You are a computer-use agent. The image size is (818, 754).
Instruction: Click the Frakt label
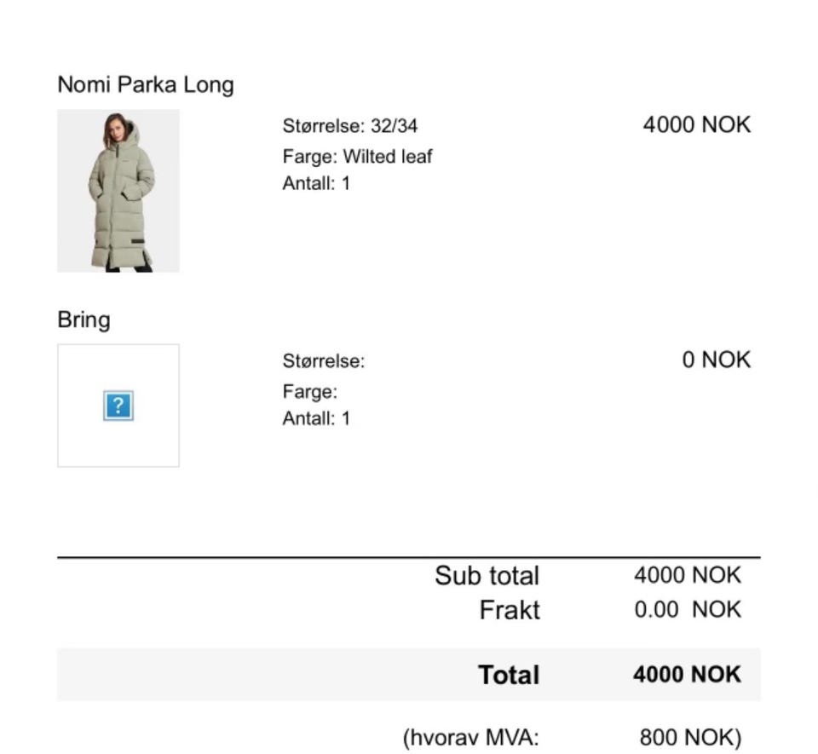point(510,610)
